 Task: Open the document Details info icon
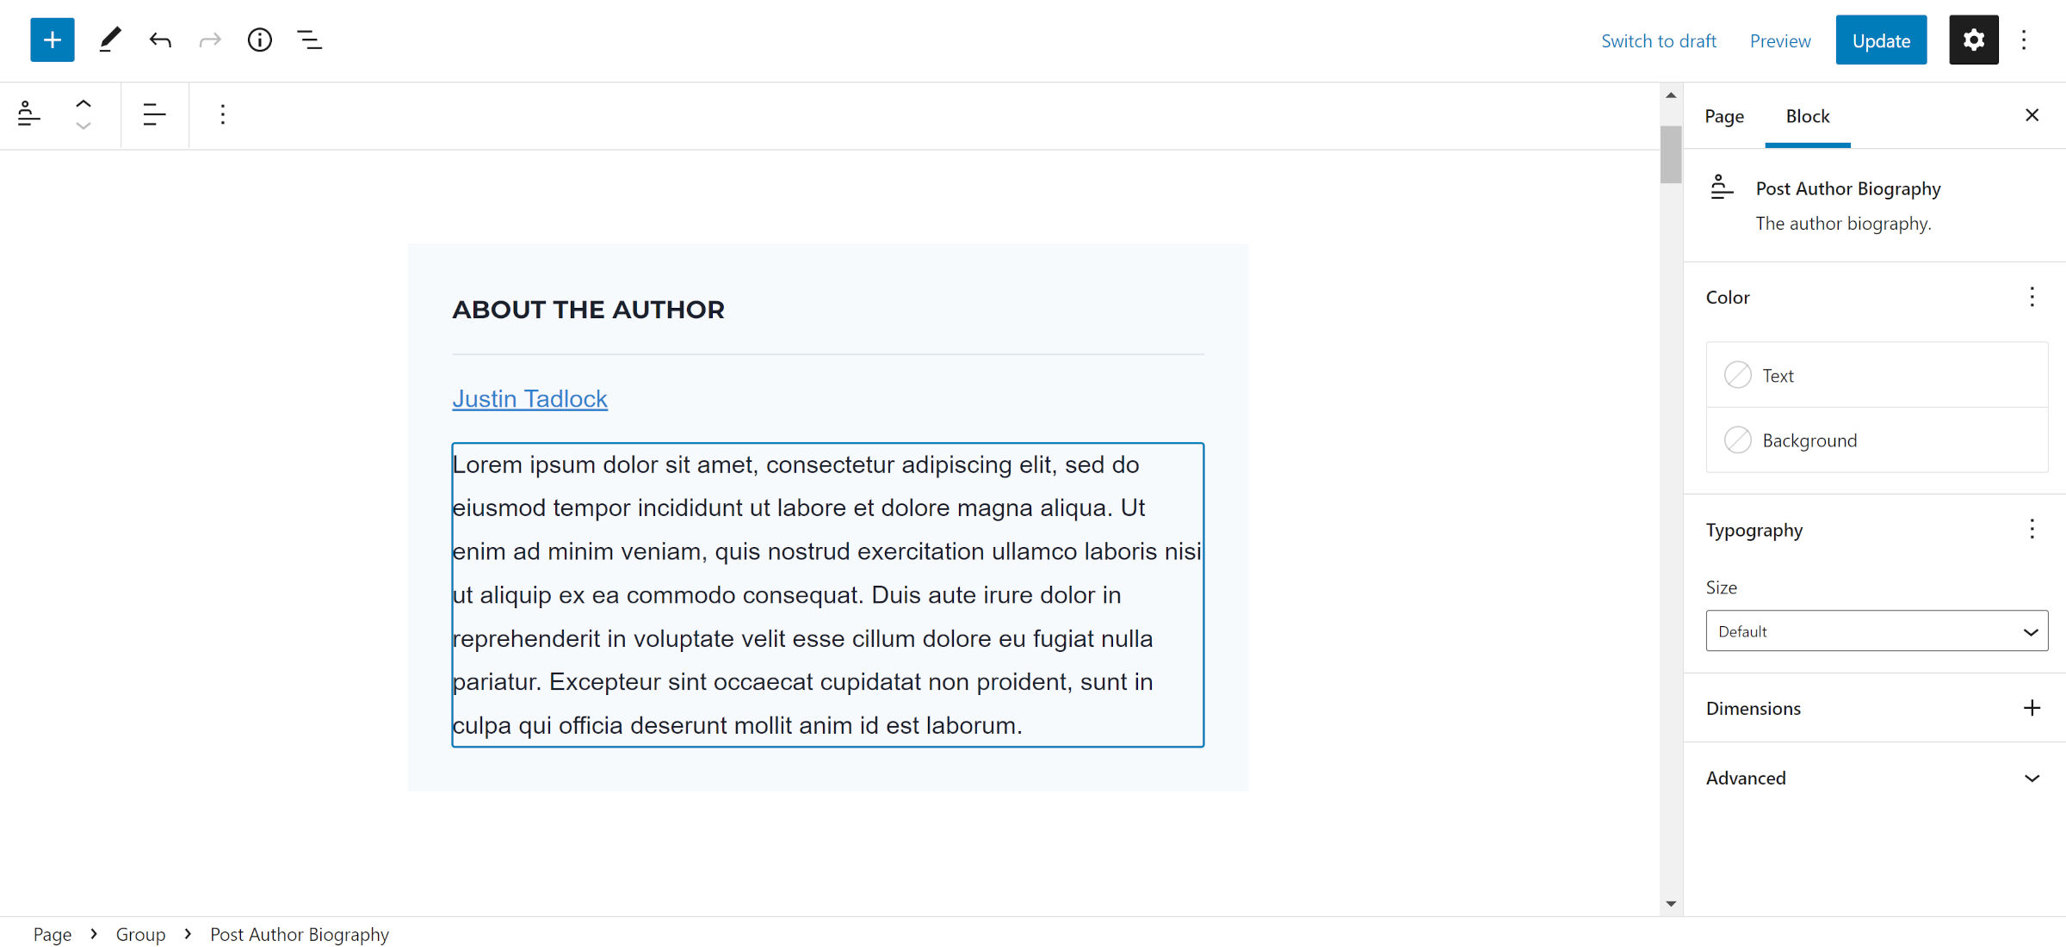click(x=259, y=40)
